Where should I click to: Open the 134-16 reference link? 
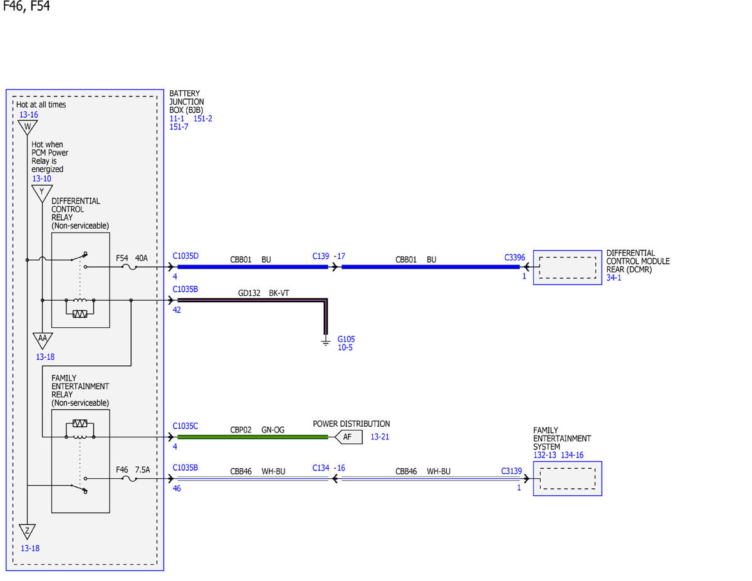click(x=572, y=455)
